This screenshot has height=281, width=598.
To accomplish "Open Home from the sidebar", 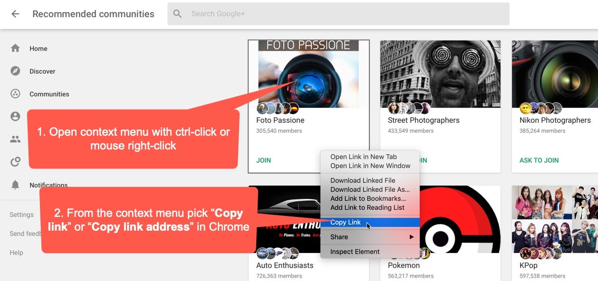I will coord(38,48).
